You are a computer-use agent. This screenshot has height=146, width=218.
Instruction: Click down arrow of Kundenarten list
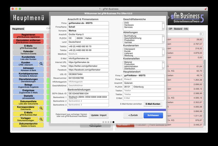[x=163, y=55]
